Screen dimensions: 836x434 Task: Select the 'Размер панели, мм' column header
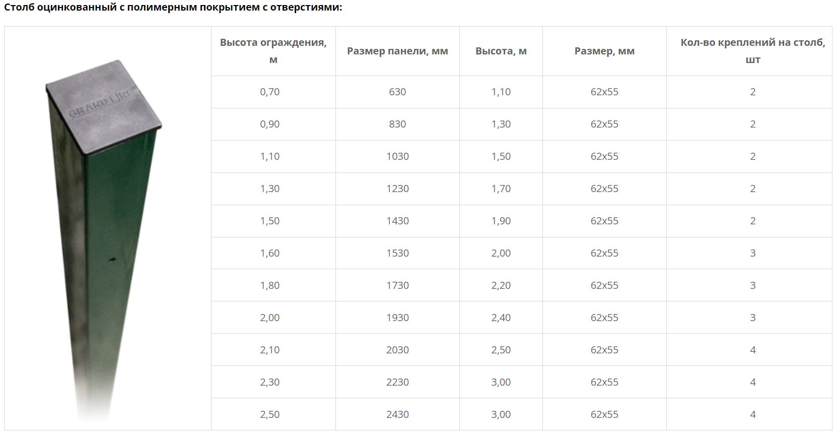click(x=397, y=51)
